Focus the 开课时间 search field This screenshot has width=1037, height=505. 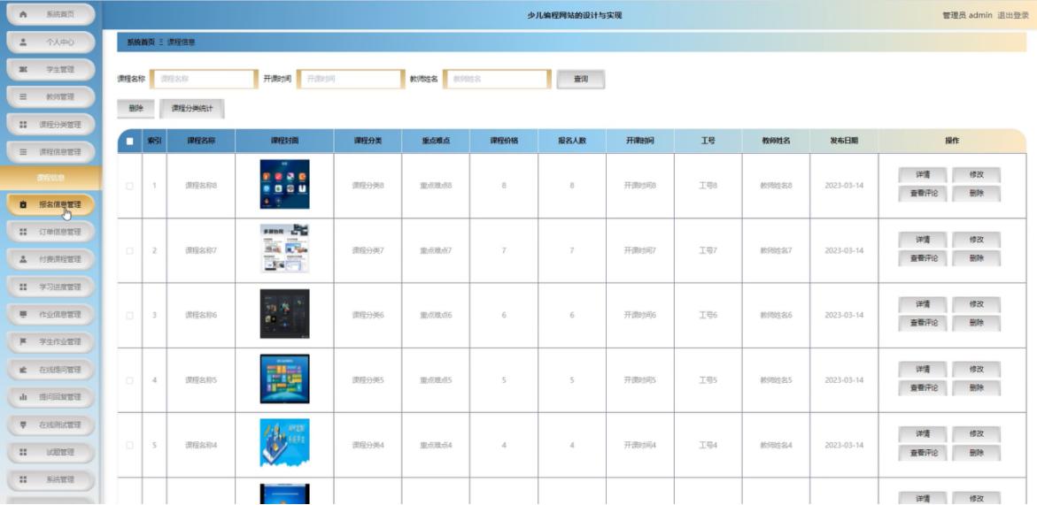coord(351,80)
